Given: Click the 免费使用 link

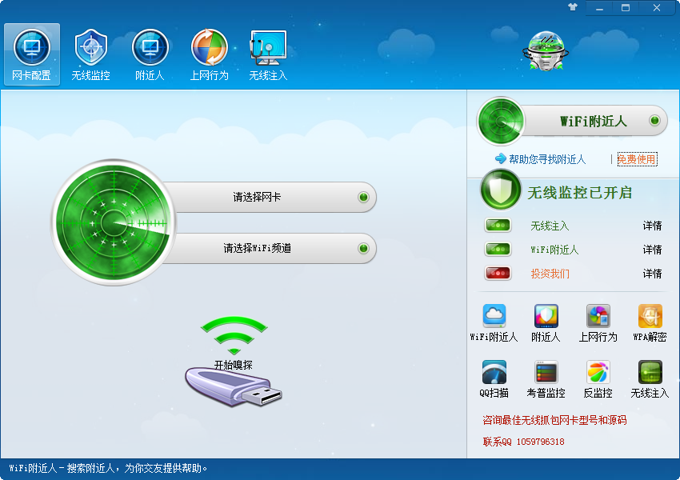Looking at the screenshot, I should 637,159.
